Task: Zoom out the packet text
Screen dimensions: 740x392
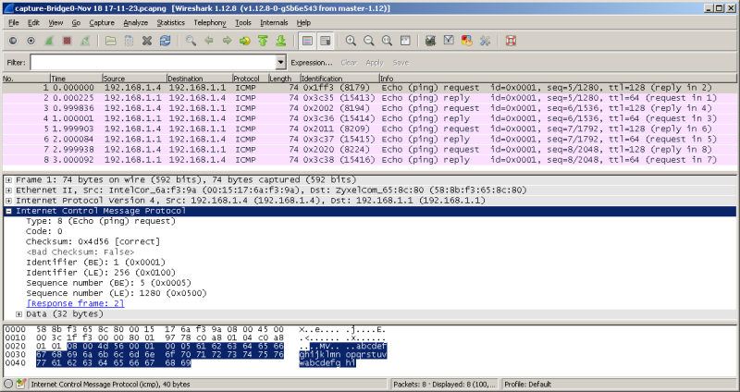Action: click(x=368, y=41)
